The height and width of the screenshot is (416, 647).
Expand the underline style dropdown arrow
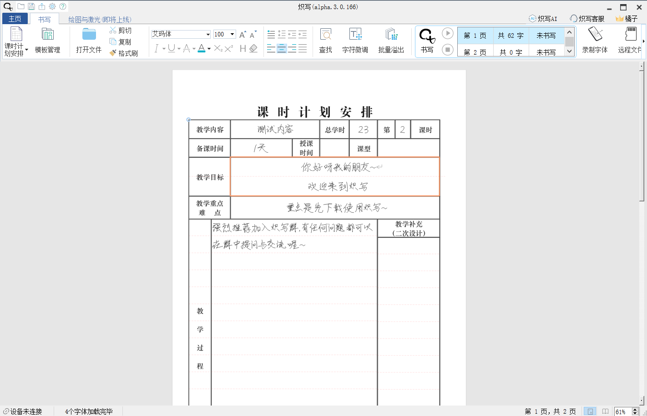179,49
